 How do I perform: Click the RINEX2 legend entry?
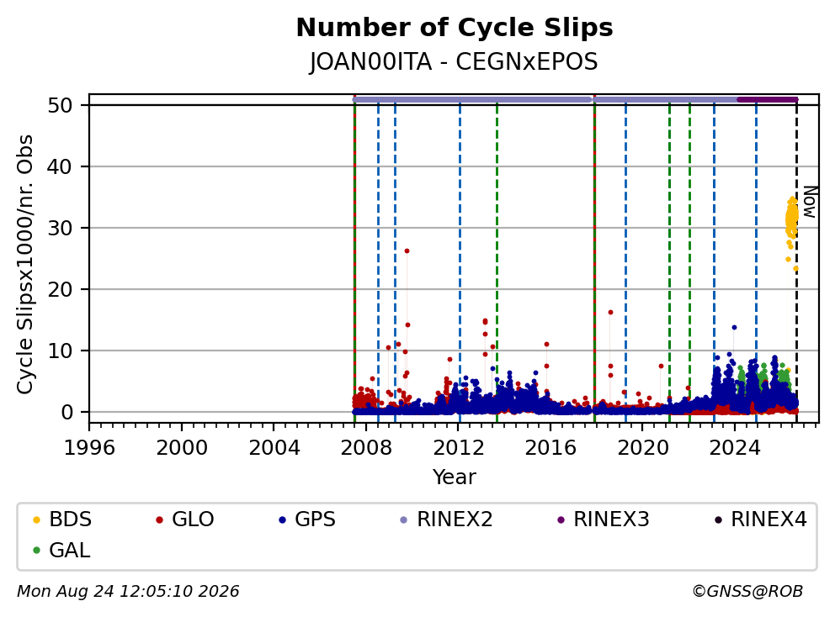point(446,519)
